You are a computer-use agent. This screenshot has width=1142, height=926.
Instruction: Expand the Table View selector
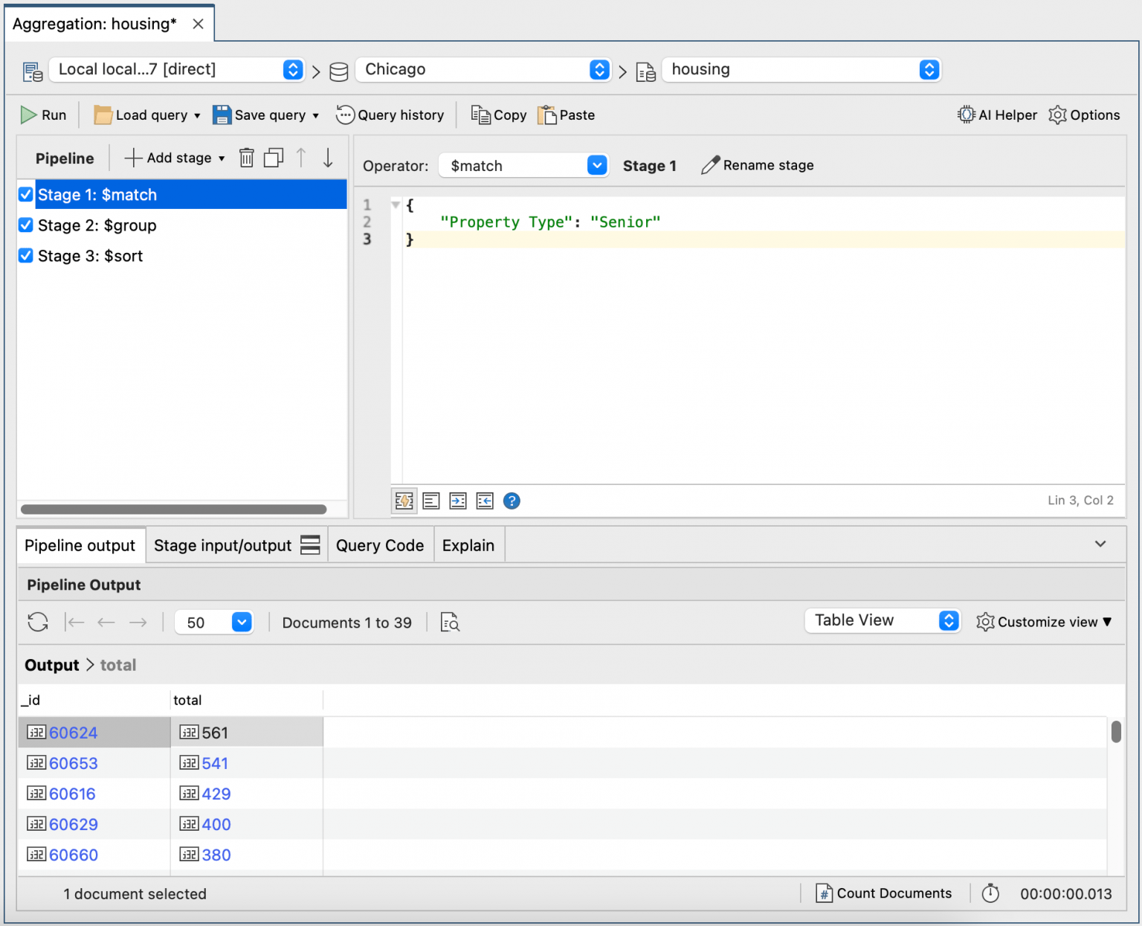click(x=948, y=620)
